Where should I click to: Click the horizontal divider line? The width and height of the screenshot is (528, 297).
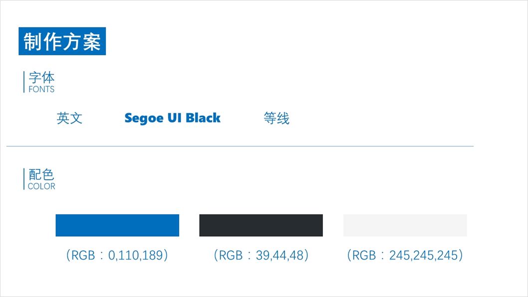click(240, 147)
